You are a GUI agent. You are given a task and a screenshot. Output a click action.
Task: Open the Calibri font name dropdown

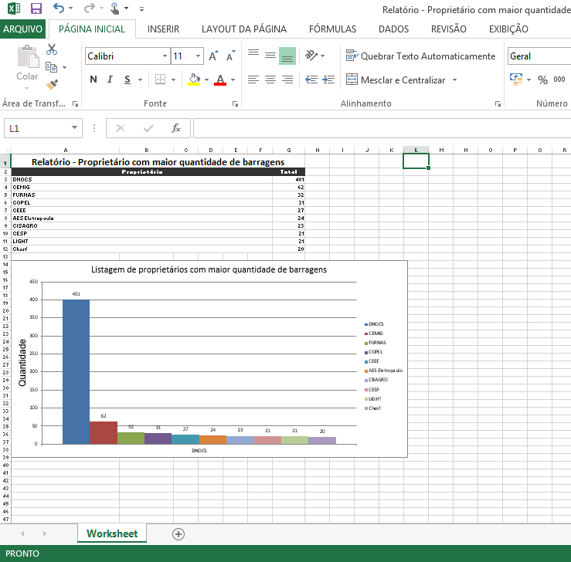click(165, 56)
